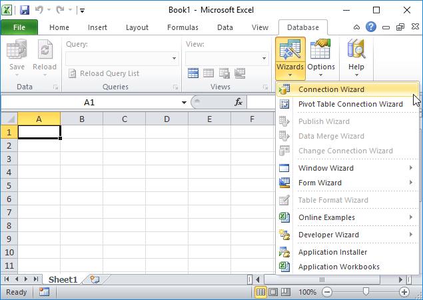
Task: Click the Wizards ribbon button
Action: [x=290, y=58]
